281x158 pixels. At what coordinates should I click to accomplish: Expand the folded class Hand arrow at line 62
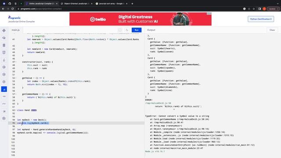[x=16, y=110]
